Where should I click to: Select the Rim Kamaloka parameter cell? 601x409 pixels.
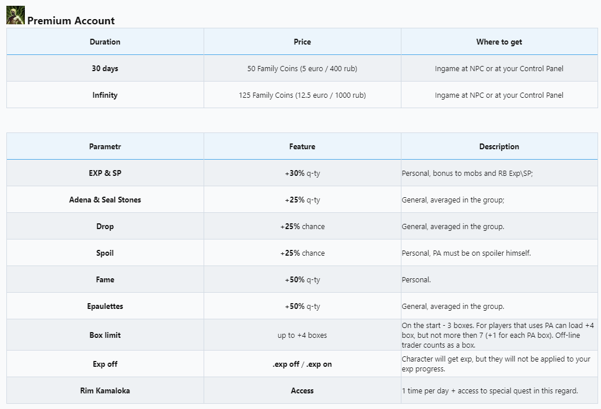tap(105, 390)
